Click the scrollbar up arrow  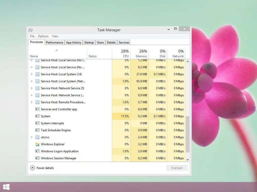point(188,62)
